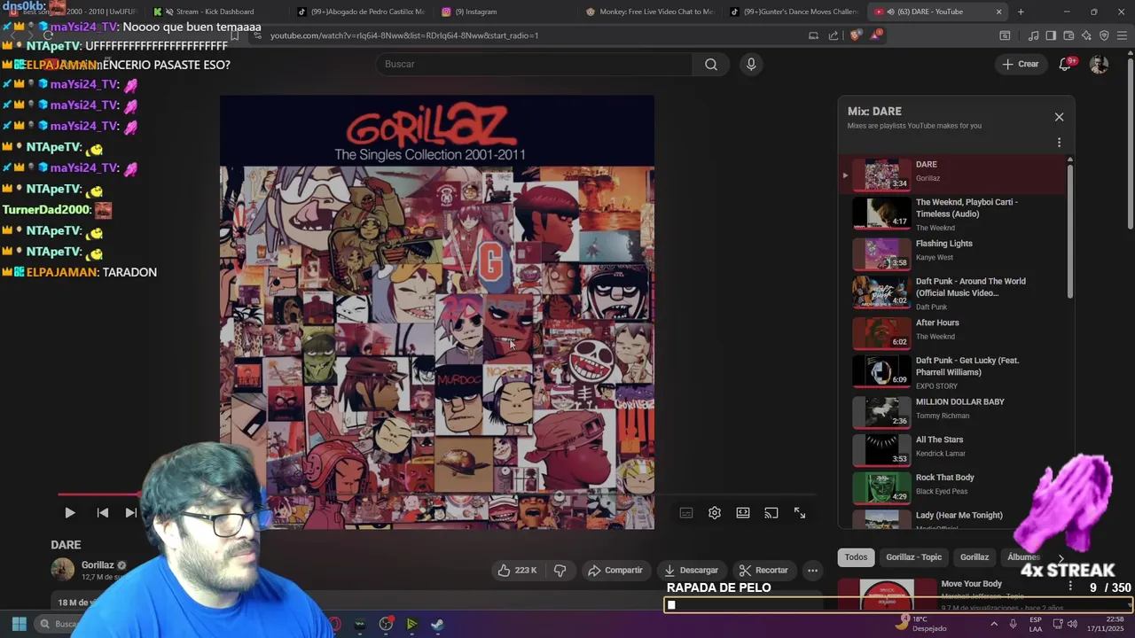The width and height of the screenshot is (1135, 638).
Task: Close the Mix: DARE playlist panel
Action: point(1059,117)
